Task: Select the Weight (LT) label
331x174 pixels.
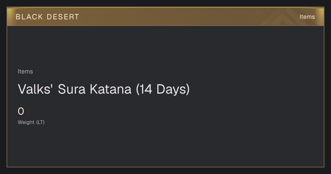Action: [31, 122]
